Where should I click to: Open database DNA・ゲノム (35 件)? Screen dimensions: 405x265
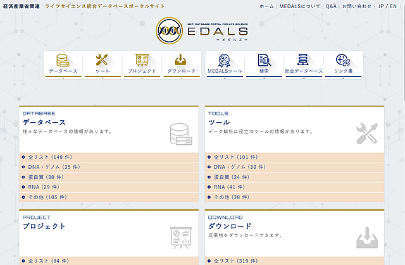[109, 167]
